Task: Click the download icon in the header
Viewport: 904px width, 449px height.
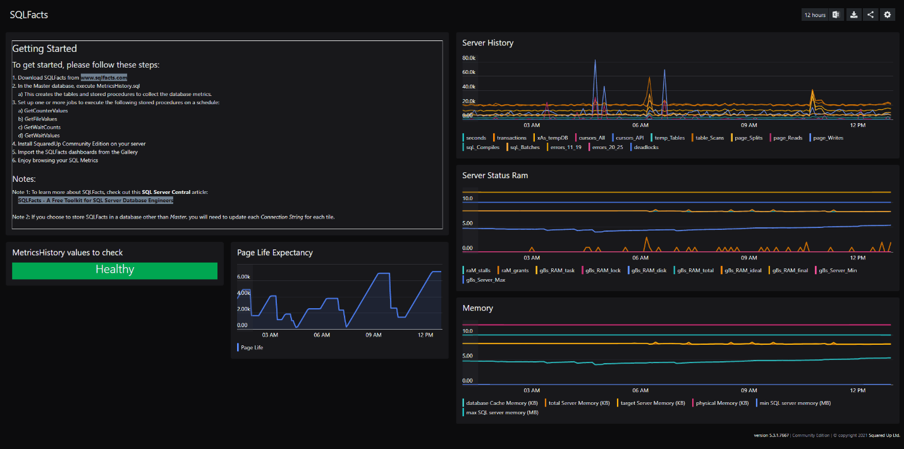Action: coord(853,15)
